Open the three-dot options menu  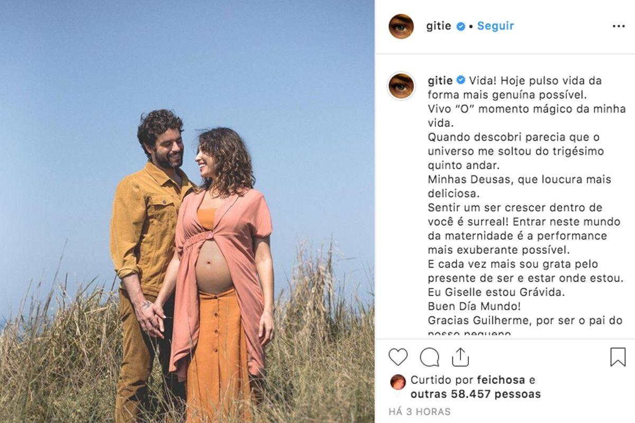pyautogui.click(x=619, y=26)
